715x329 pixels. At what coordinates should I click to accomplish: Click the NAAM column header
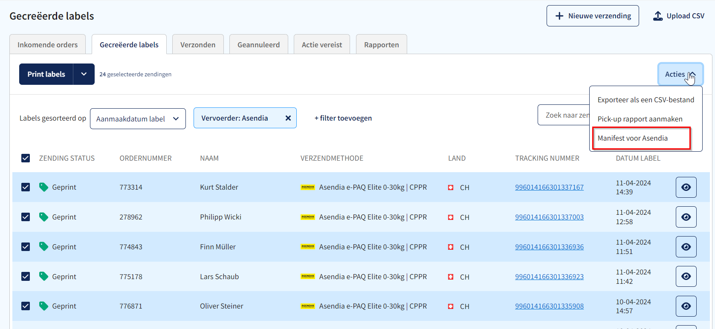209,158
